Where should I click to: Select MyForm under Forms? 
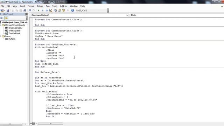pos(12,39)
